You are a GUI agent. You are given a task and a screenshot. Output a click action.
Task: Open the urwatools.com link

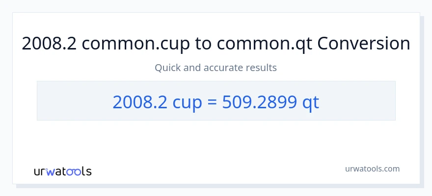pyautogui.click(x=372, y=169)
